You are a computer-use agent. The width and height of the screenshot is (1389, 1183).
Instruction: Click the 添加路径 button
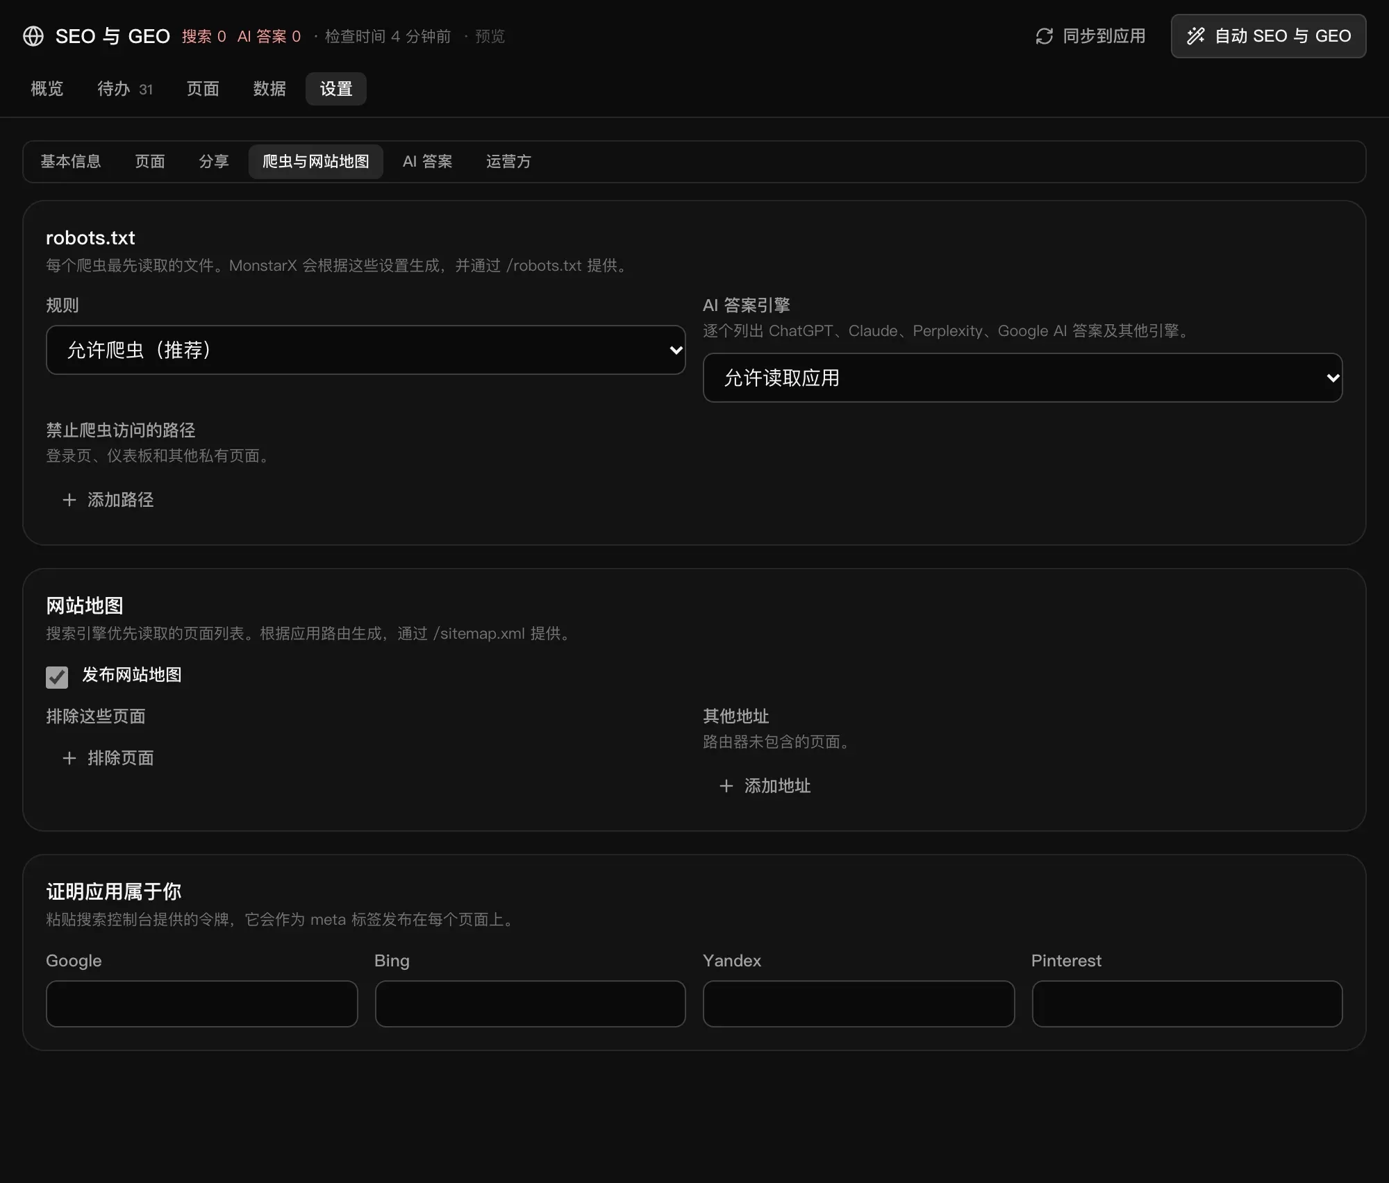pyautogui.click(x=108, y=500)
